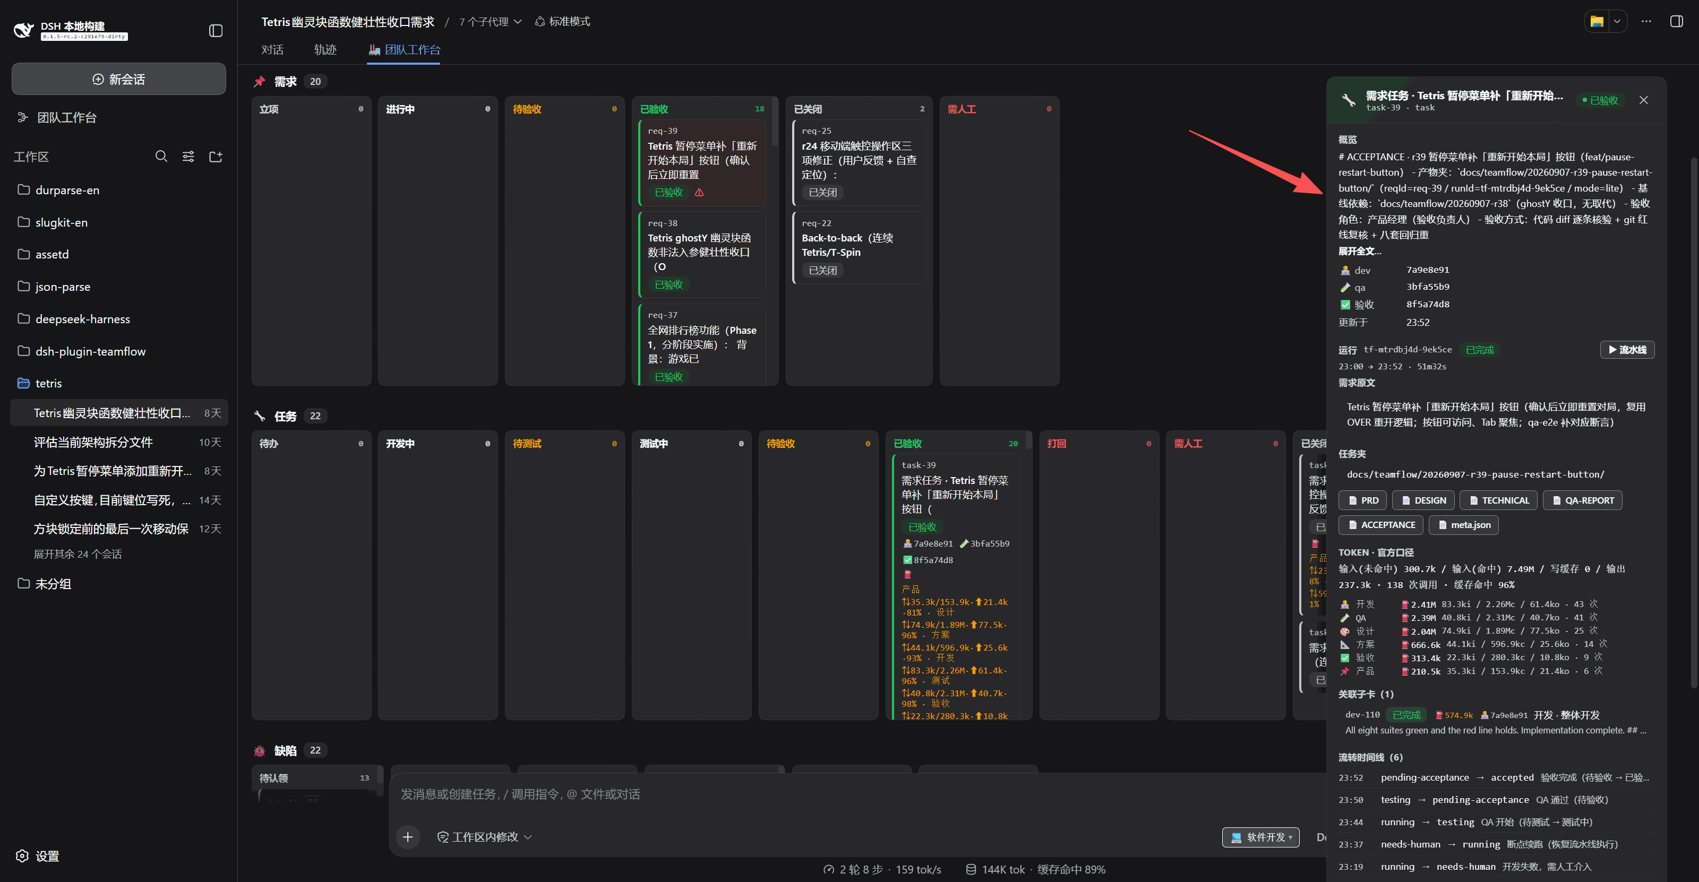Switch to the 团队工作台 tab
The height and width of the screenshot is (882, 1699).
pyautogui.click(x=404, y=49)
